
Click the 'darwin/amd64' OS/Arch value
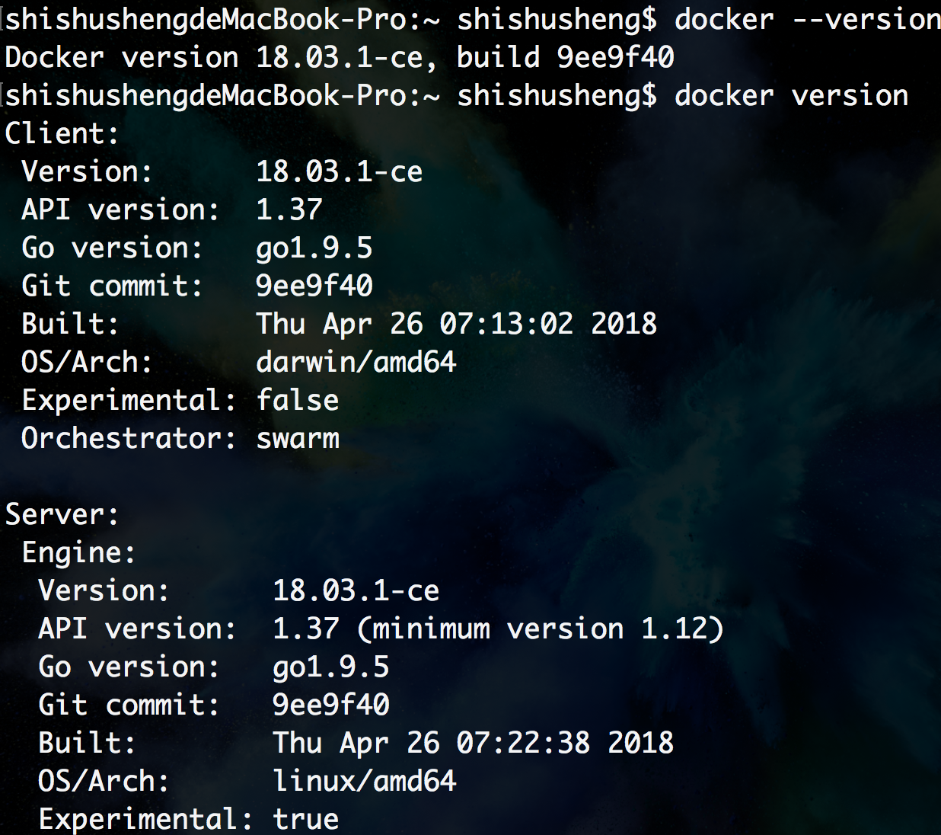coord(356,362)
